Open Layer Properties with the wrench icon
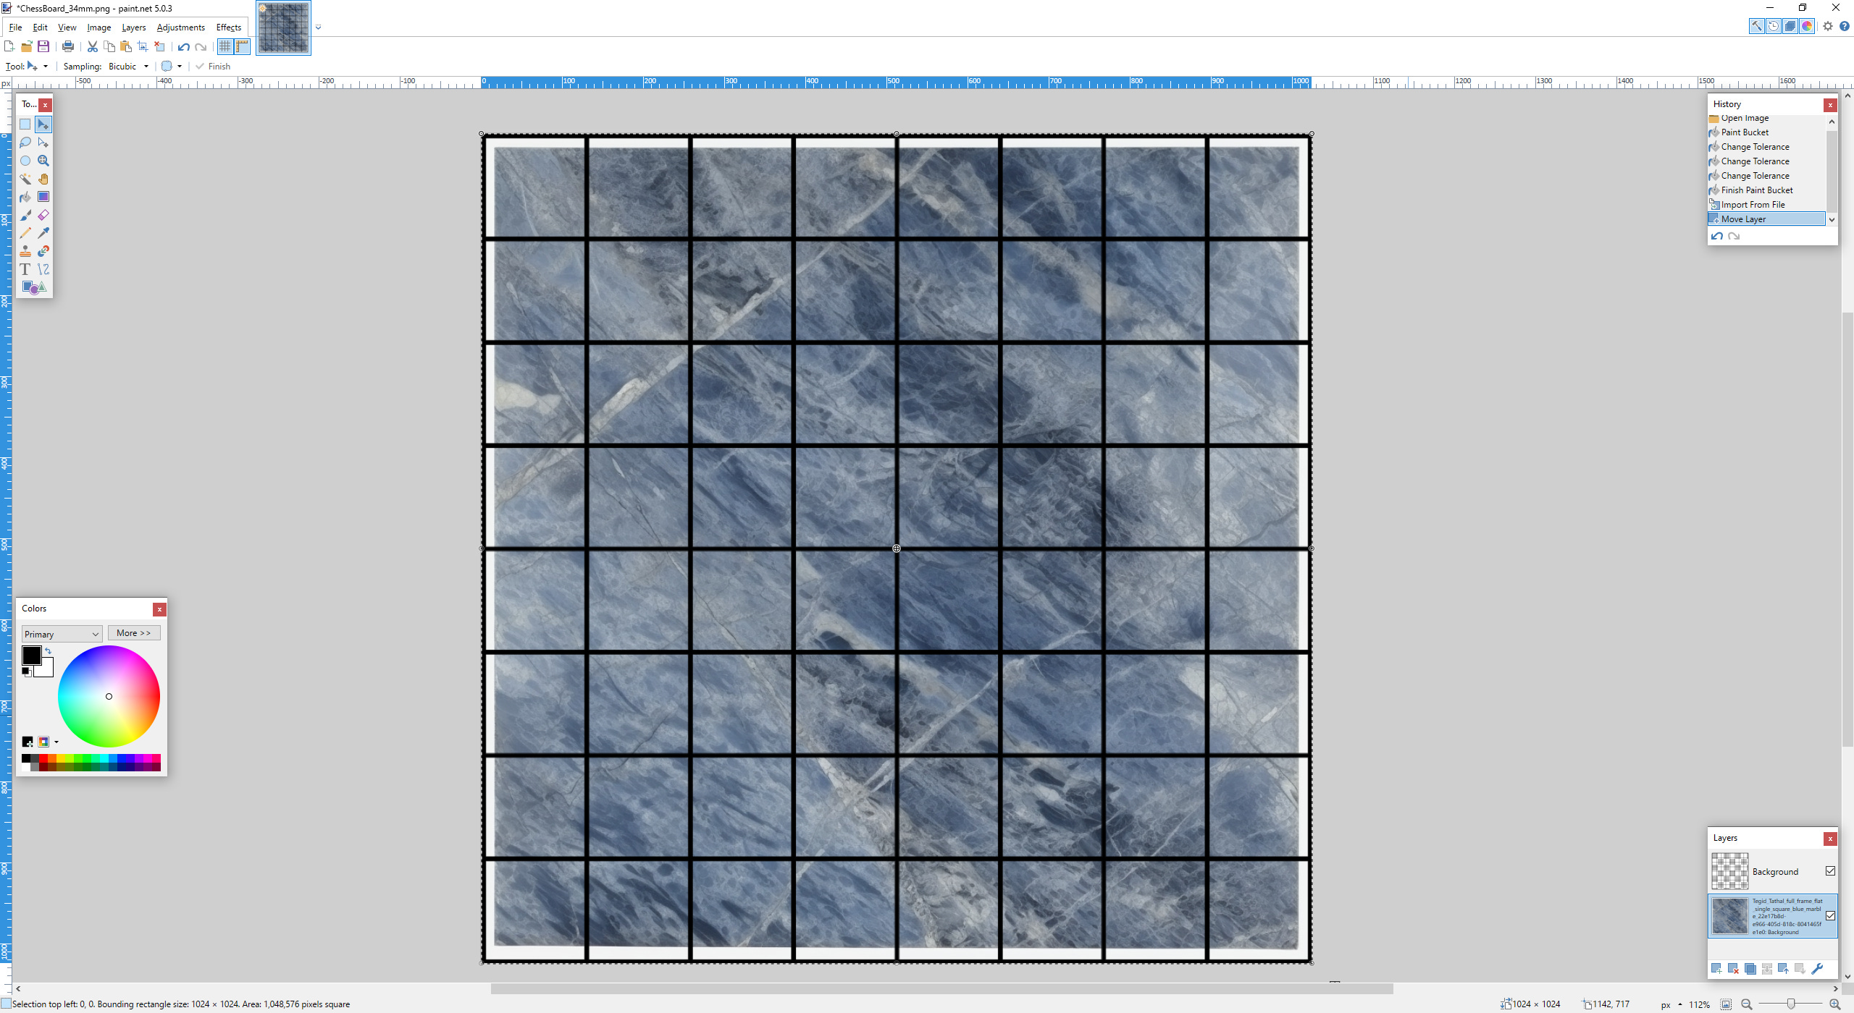The image size is (1854, 1013). 1817,967
